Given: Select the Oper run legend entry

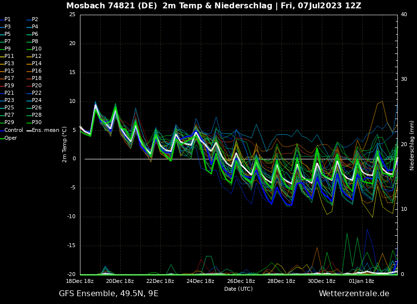Looking at the screenshot, I should pyautogui.click(x=11, y=138).
